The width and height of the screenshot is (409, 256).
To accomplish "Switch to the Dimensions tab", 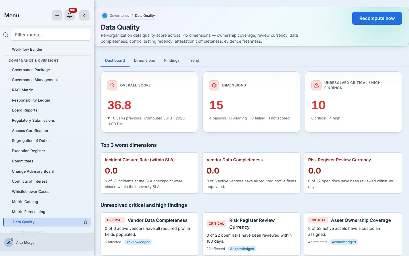I will [145, 60].
